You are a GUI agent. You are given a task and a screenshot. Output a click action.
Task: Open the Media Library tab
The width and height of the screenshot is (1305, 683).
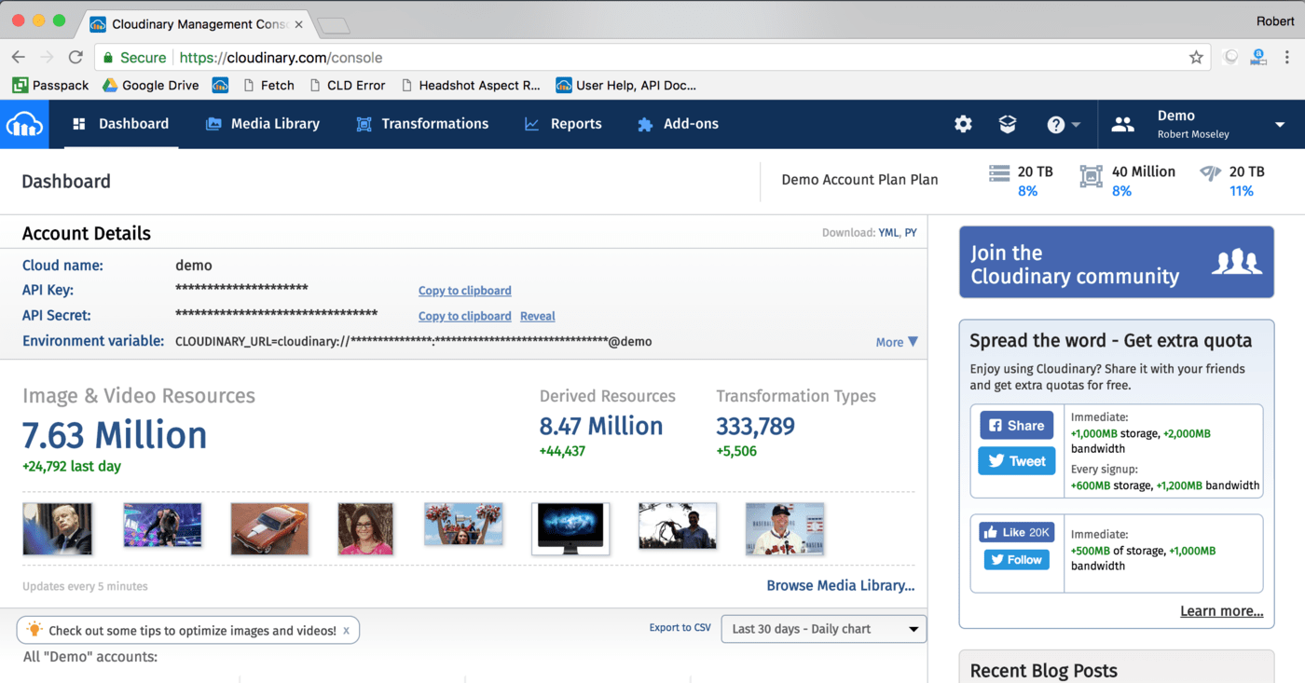(263, 124)
